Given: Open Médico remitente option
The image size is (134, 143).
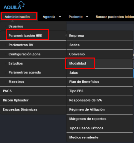Looking at the screenshot, I should click(100, 137).
